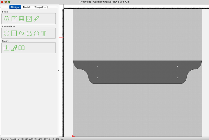This screenshot has height=140, width=209.
Task: Click the edit note icon in Setup
Action: (14, 19)
